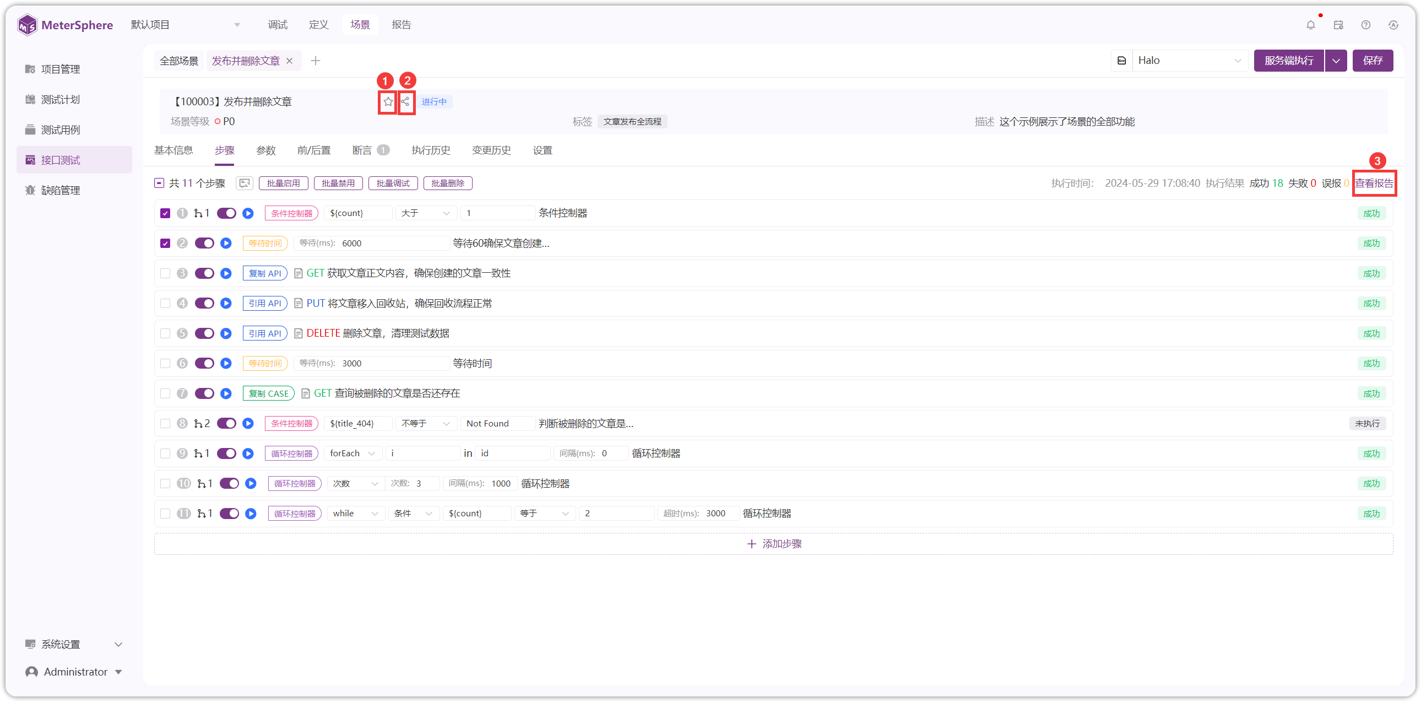Run step 1 with its play icon

[x=248, y=213]
